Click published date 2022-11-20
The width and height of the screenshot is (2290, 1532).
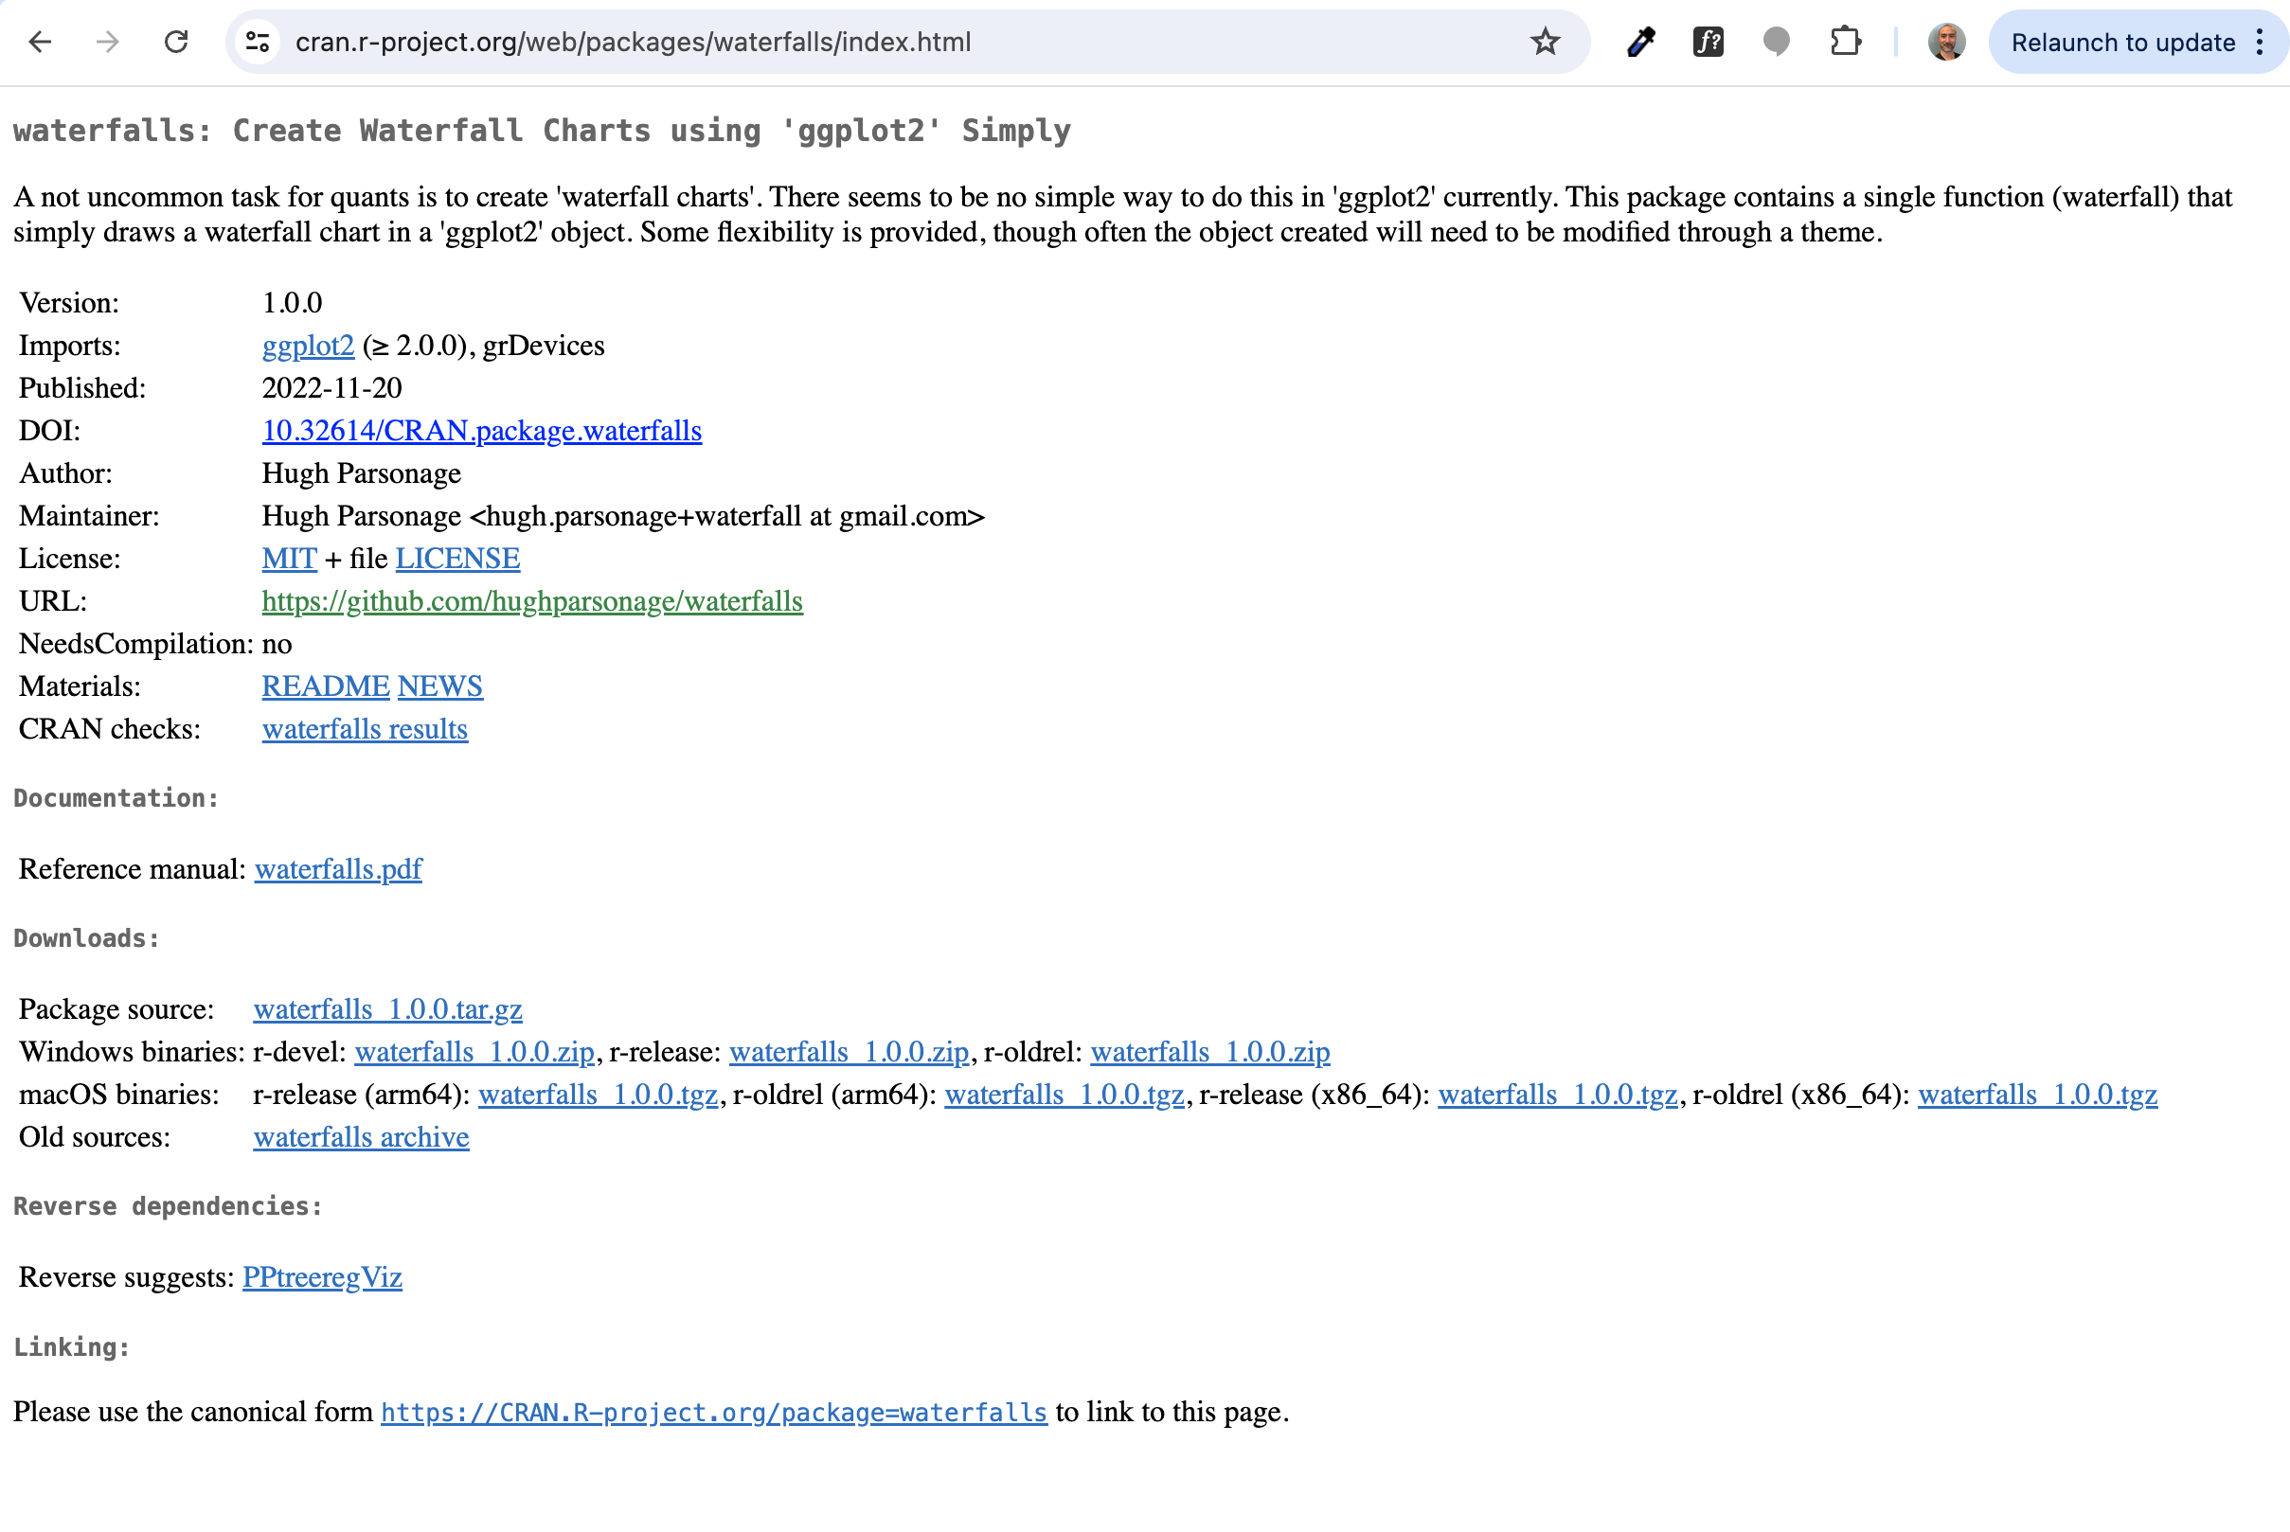pos(332,389)
